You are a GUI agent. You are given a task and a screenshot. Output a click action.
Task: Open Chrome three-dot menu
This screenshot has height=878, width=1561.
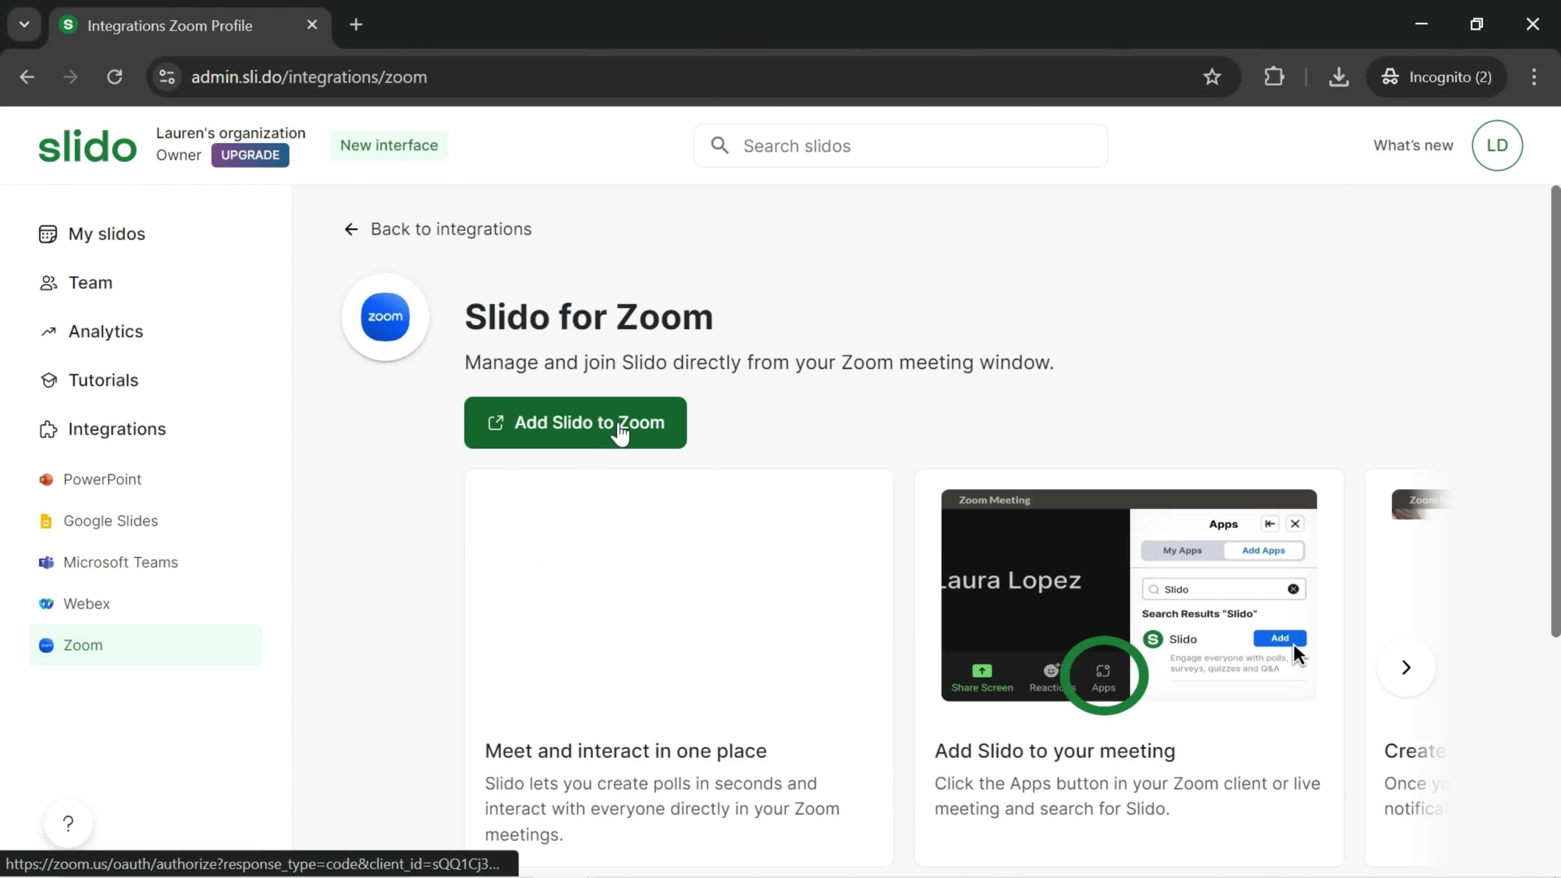1534,77
